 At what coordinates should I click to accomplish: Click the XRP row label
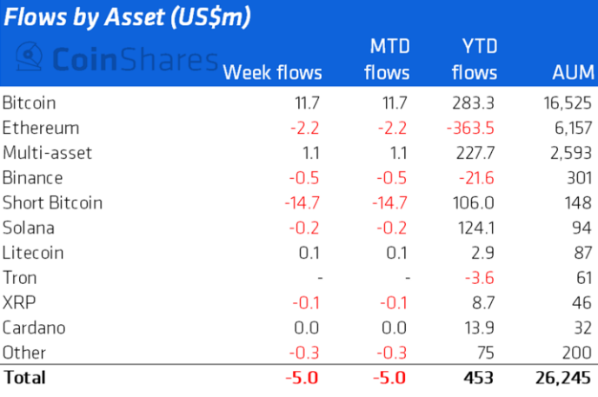click(17, 303)
